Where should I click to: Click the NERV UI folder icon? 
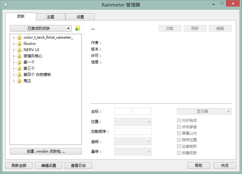[20, 50]
